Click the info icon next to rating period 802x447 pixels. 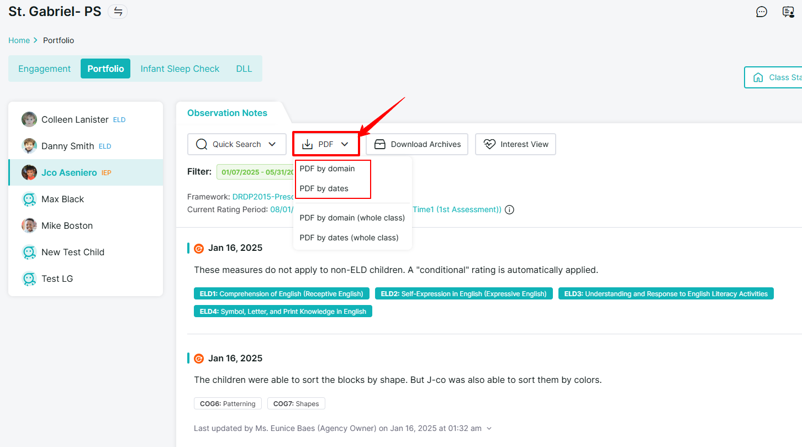[509, 210]
